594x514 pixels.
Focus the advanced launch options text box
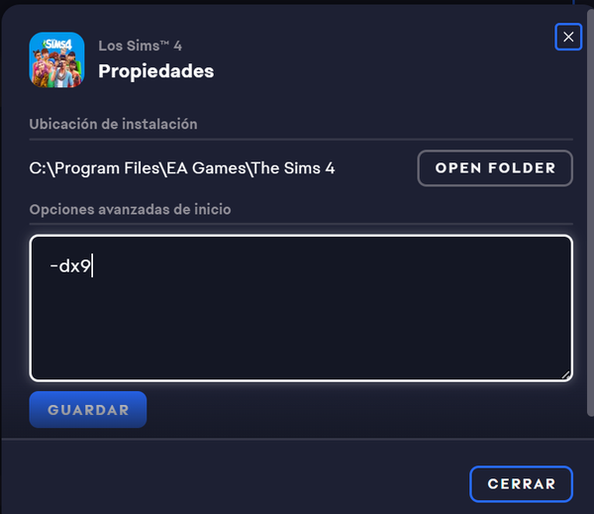(301, 308)
